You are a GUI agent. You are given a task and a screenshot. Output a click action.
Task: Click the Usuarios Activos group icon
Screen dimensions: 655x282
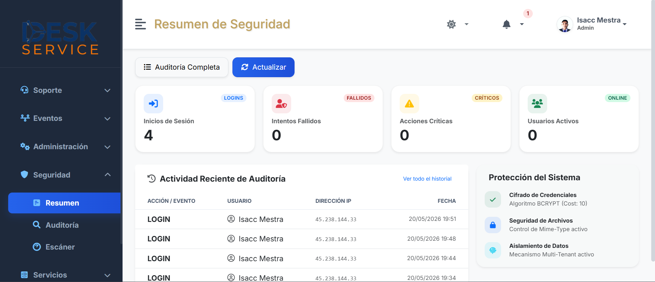tap(537, 103)
